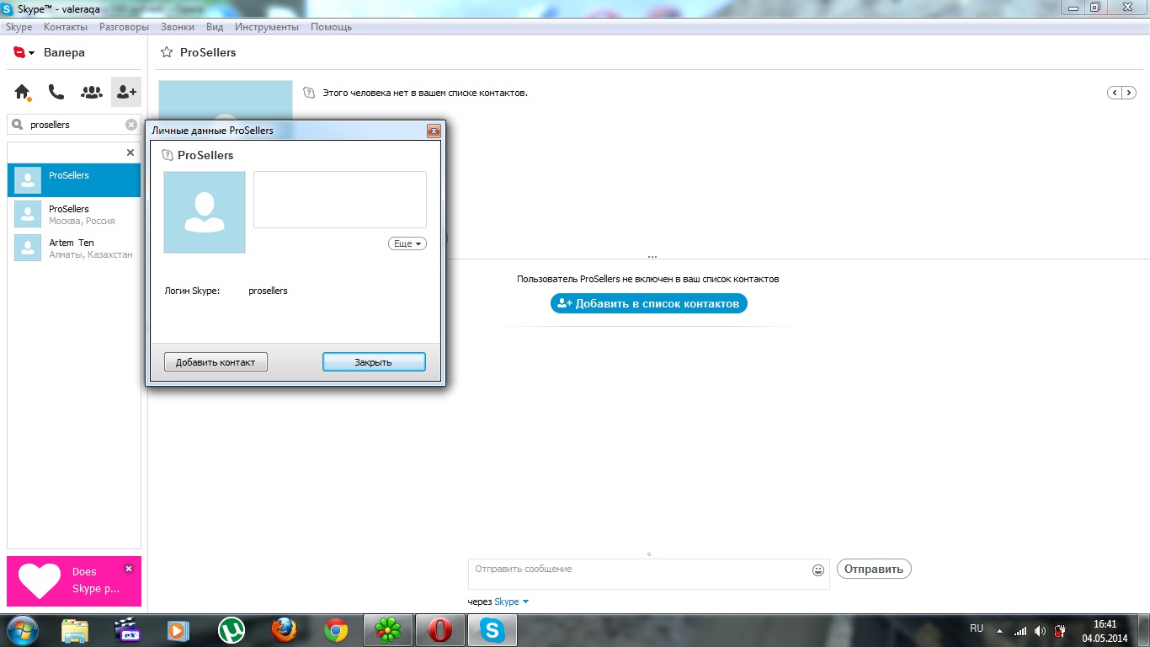Clear the prosellers search field

click(131, 125)
